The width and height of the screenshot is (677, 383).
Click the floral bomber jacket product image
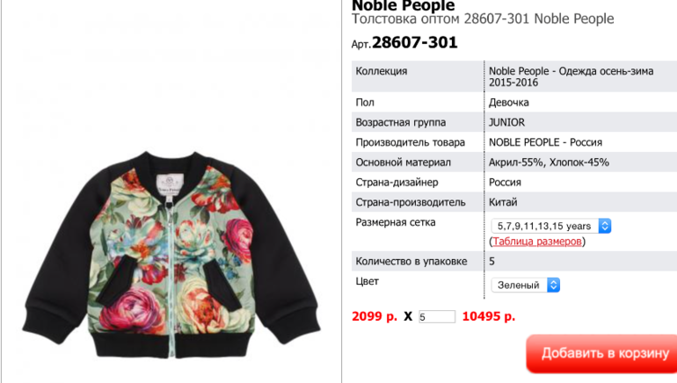(171, 255)
